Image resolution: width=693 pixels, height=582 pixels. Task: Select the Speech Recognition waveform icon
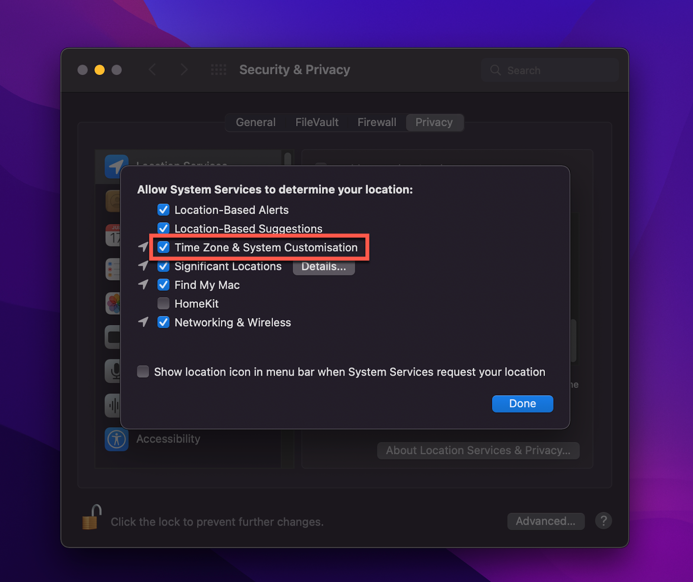(113, 405)
